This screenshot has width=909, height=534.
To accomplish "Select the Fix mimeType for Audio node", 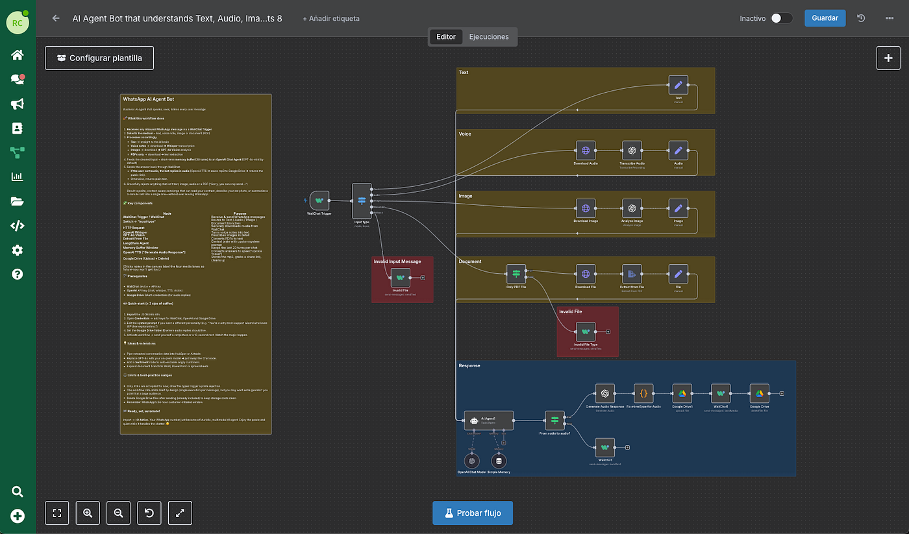I will (x=643, y=393).
